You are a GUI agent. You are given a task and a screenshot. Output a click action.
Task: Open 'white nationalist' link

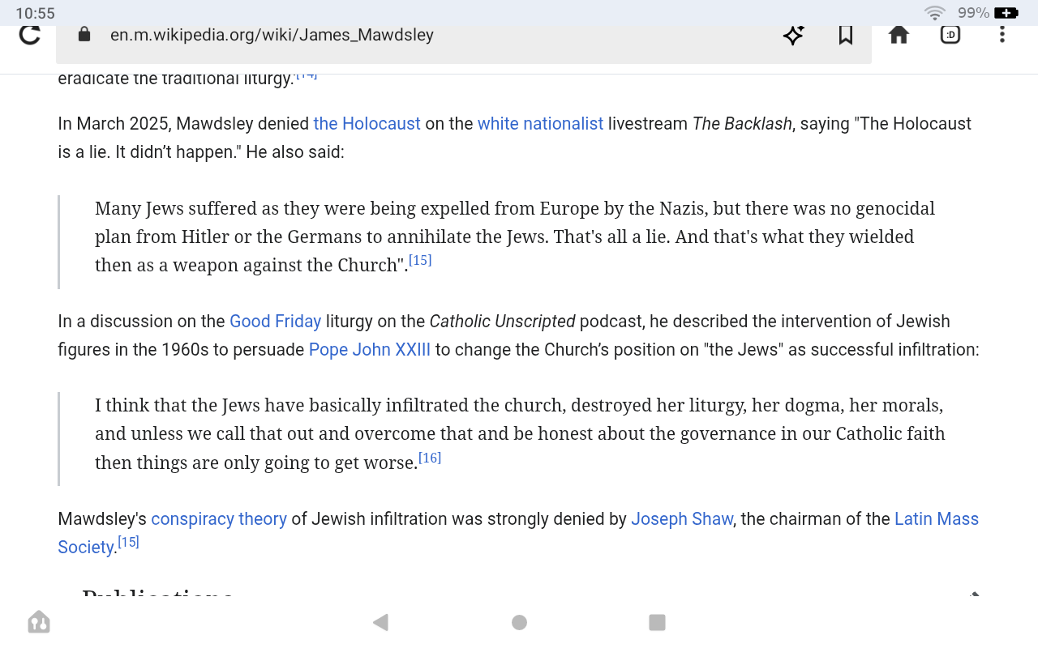pyautogui.click(x=540, y=124)
